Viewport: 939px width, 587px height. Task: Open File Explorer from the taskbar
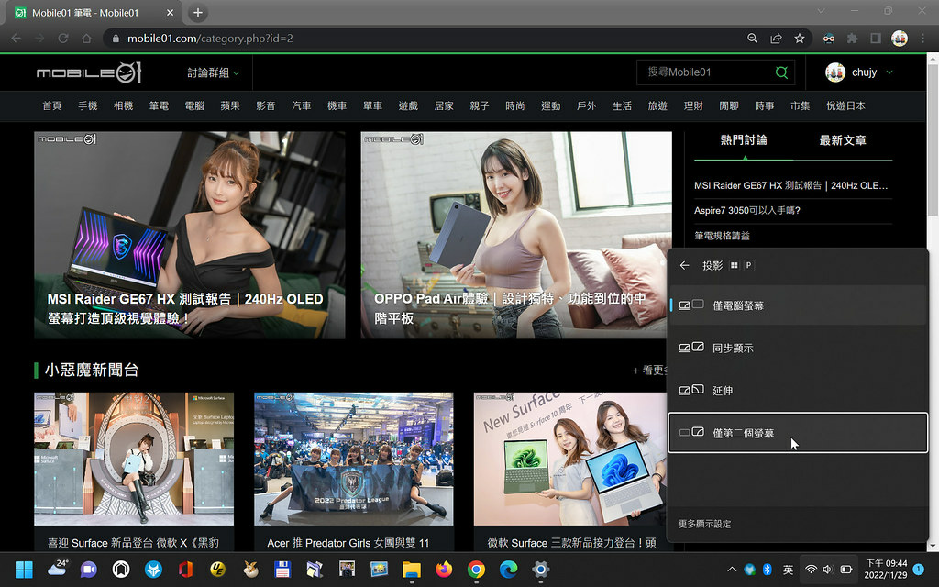click(x=412, y=569)
